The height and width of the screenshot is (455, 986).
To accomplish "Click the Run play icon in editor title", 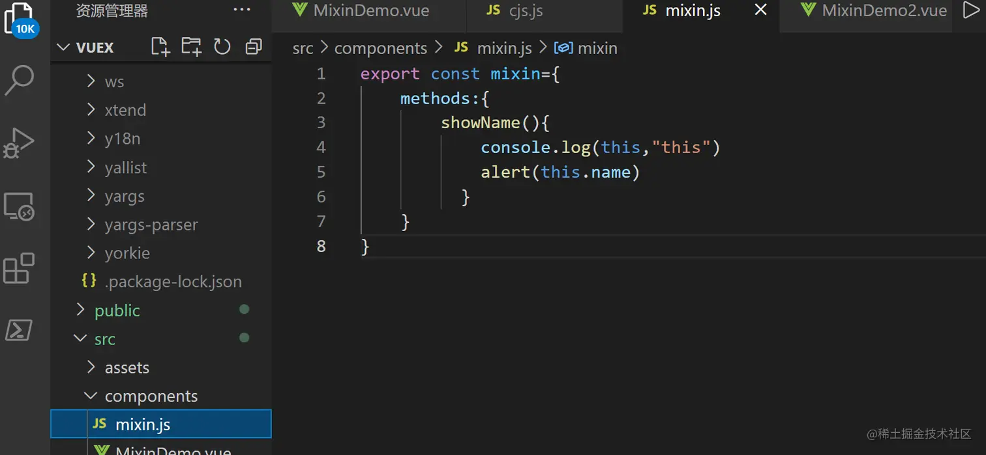I will pos(971,10).
